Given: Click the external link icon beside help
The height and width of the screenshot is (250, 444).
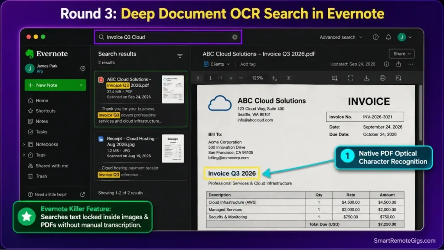Looking at the screenshot, I should coord(82,194).
